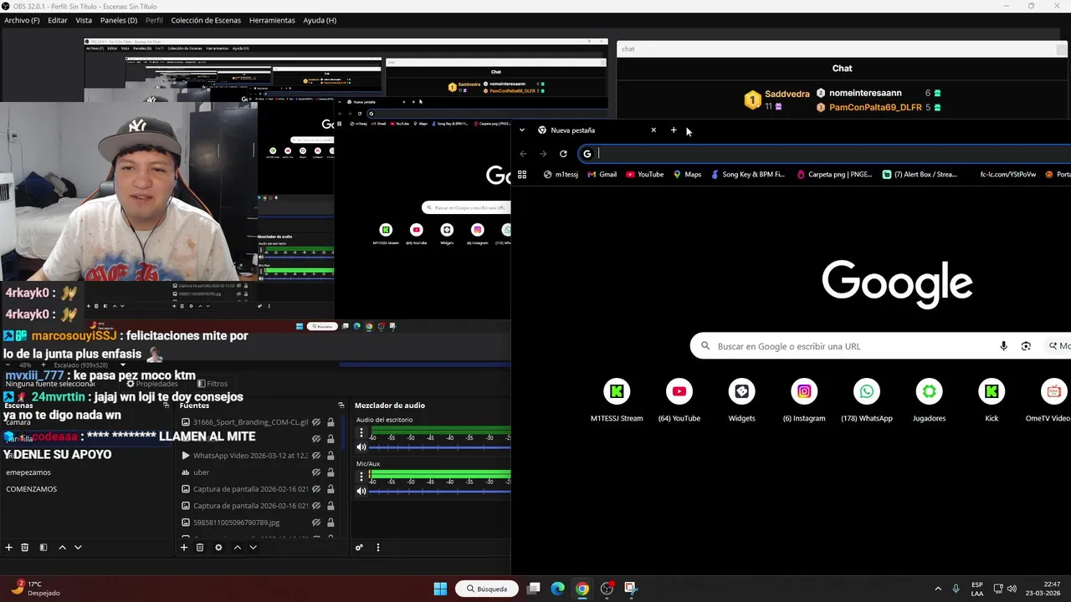This screenshot has width=1071, height=602.
Task: Move scene up in Escenas toolbar
Action: pyautogui.click(x=62, y=548)
